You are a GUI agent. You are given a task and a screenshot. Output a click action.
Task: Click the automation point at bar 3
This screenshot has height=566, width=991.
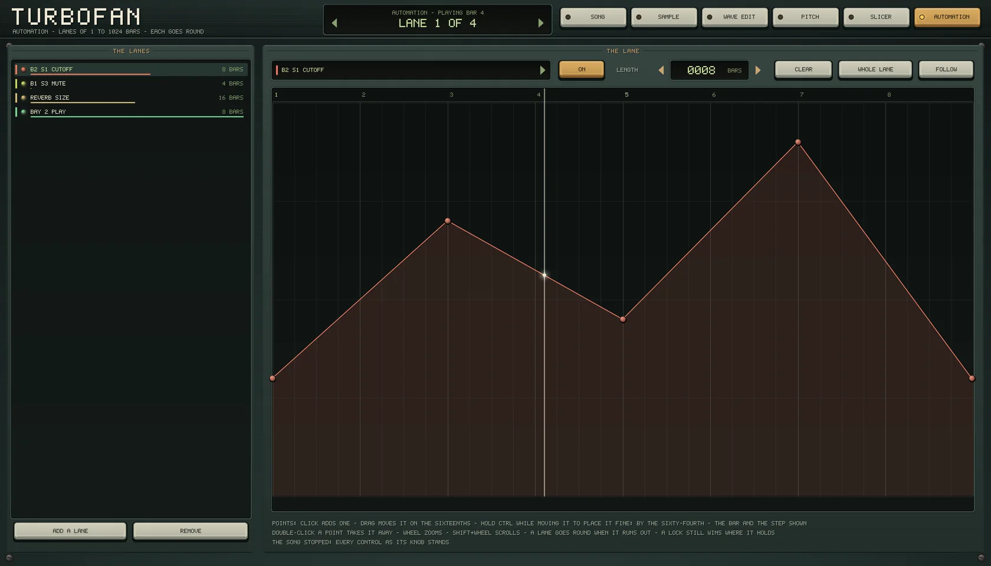pyautogui.click(x=448, y=221)
